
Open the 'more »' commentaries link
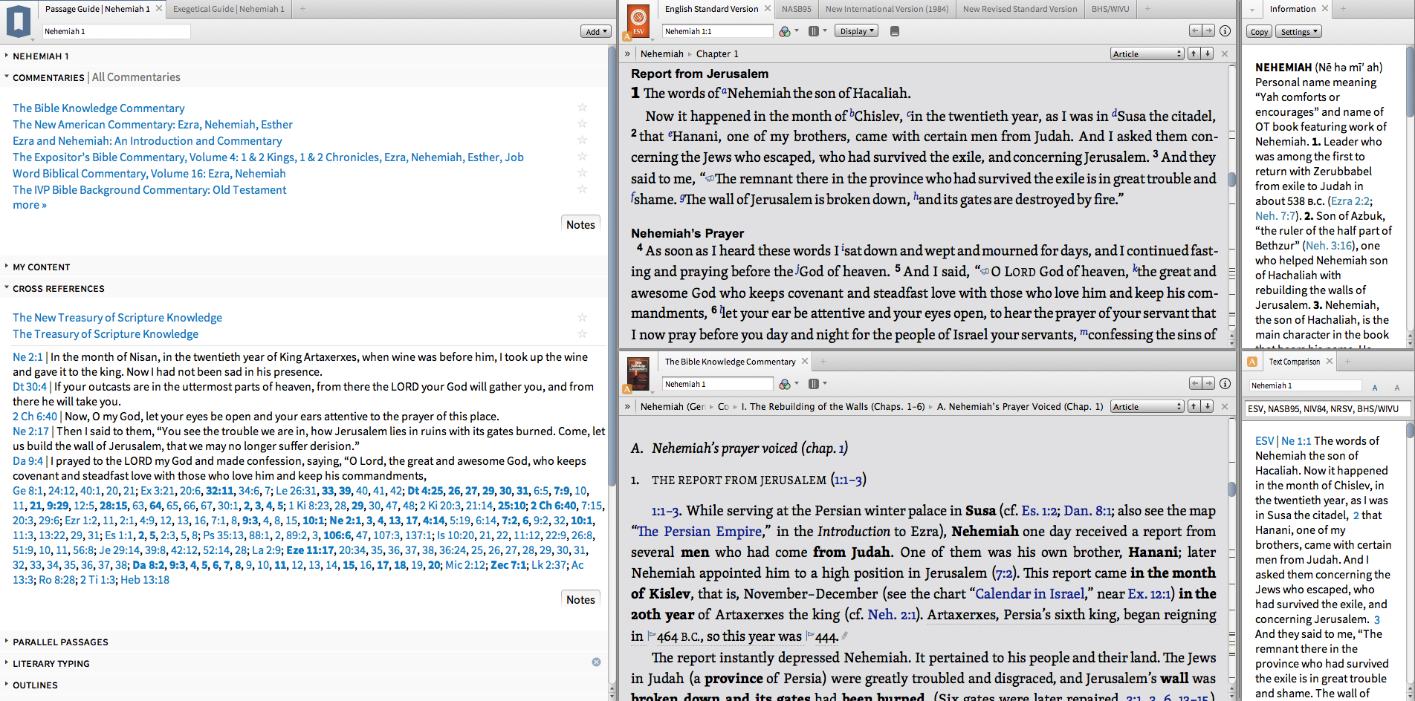pos(30,205)
